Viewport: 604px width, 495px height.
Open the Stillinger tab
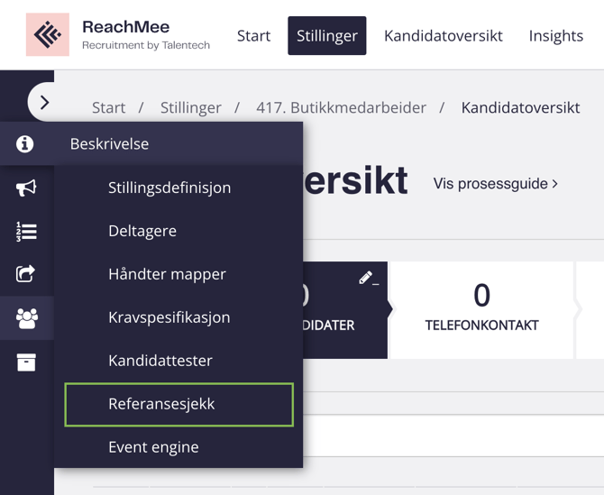click(327, 36)
